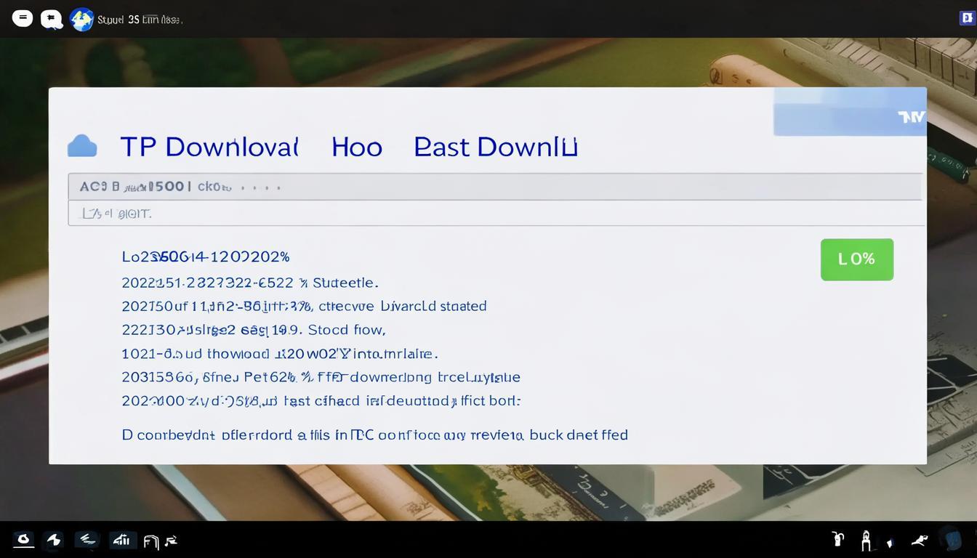Select the log line ending in 'Stocd fiow'
The width and height of the screenshot is (977, 558).
[253, 330]
